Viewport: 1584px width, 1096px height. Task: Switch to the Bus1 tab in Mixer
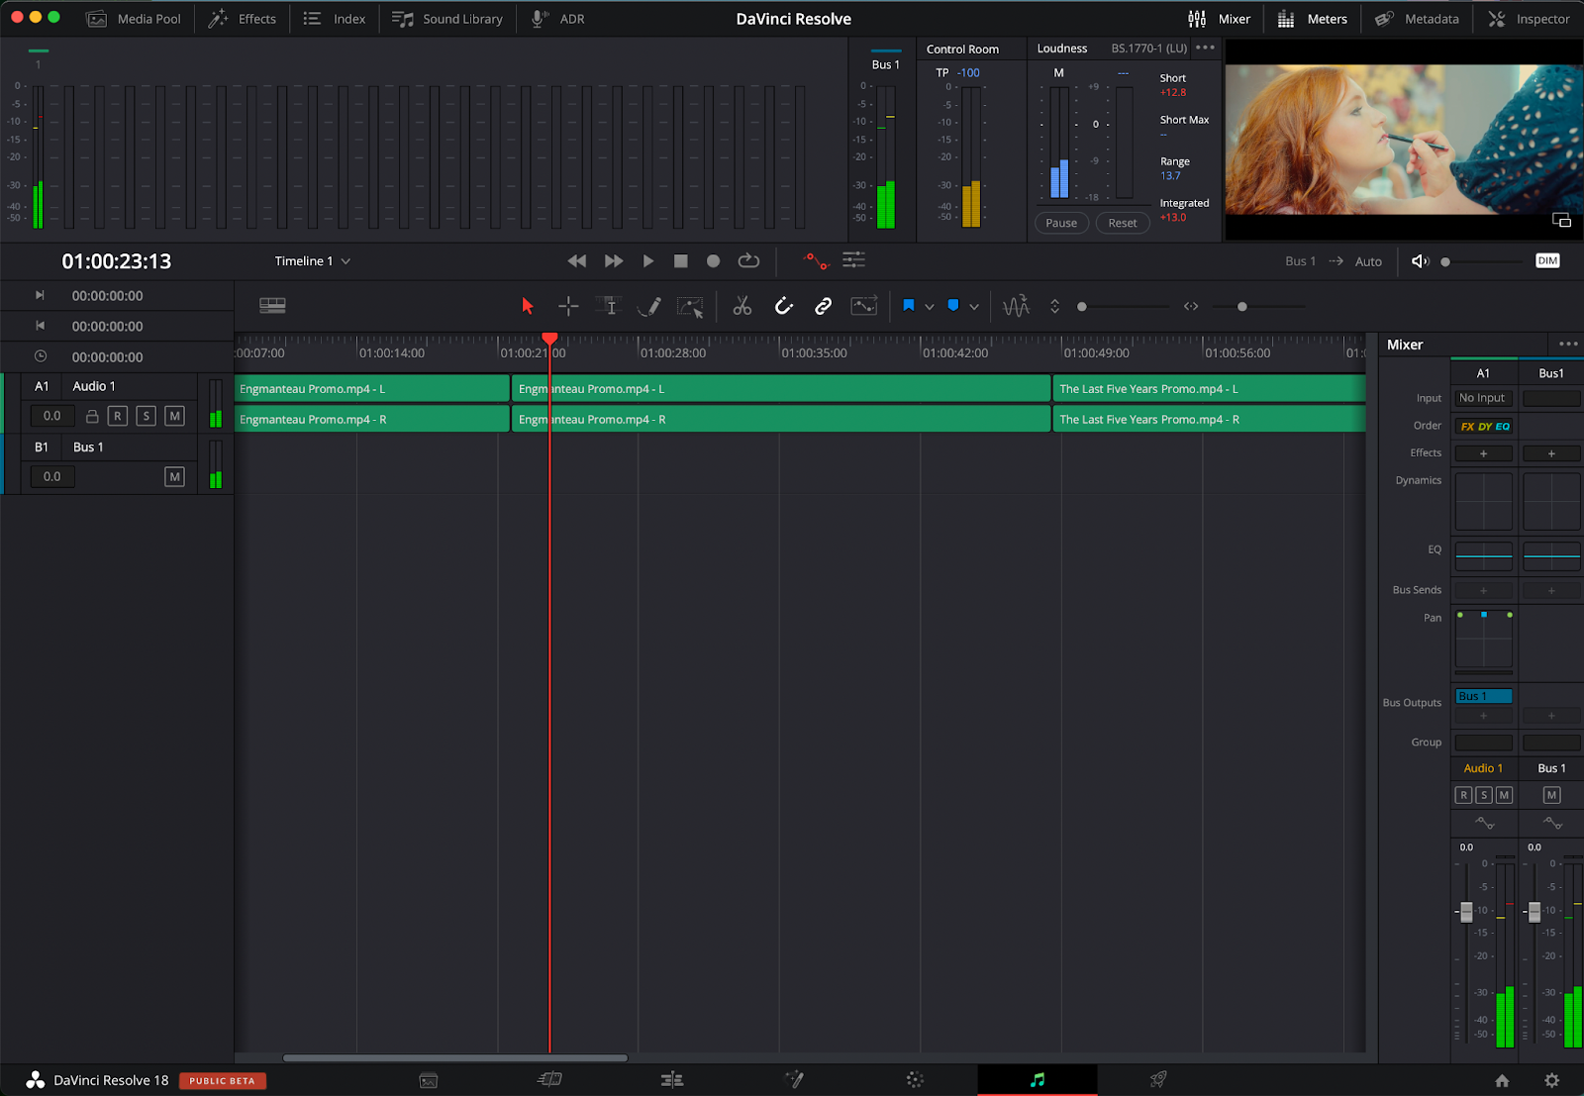1550,373
